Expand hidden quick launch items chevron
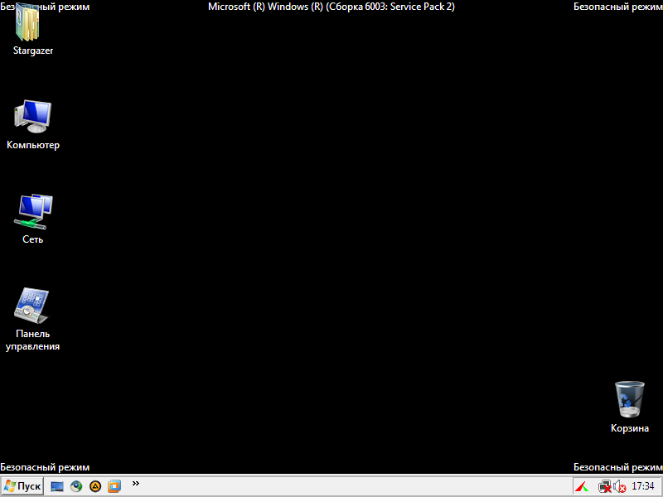 (135, 484)
